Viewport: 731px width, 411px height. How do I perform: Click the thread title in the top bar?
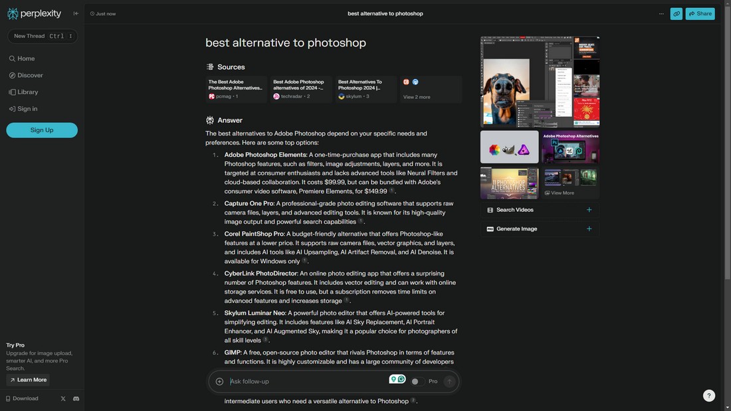pos(385,14)
